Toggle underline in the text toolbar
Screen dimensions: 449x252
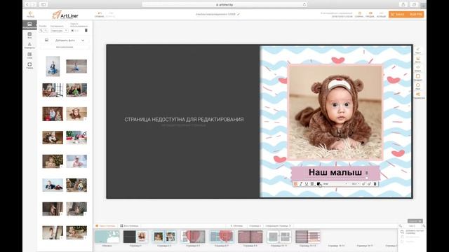(x=306, y=184)
